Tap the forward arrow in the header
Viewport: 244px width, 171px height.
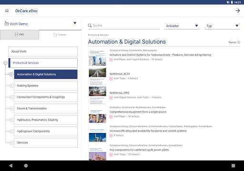click(x=238, y=10)
